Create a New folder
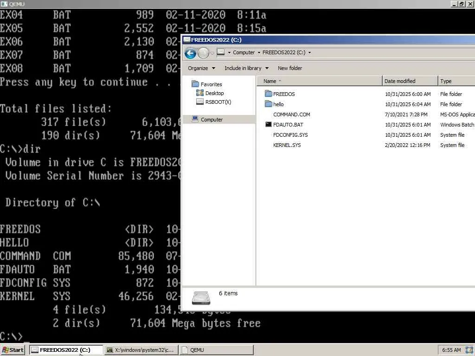475x356 pixels. [290, 68]
